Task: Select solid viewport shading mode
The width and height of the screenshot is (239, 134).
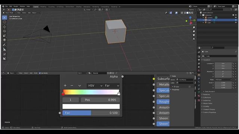Action: (187, 13)
